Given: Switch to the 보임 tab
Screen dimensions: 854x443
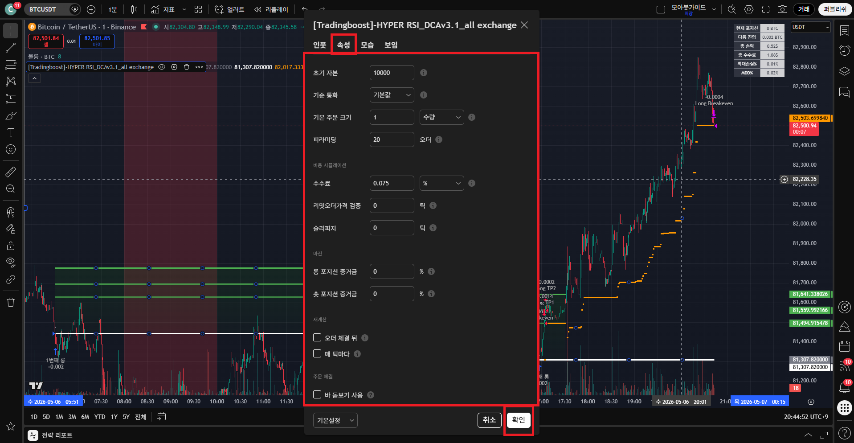Looking at the screenshot, I should [391, 45].
